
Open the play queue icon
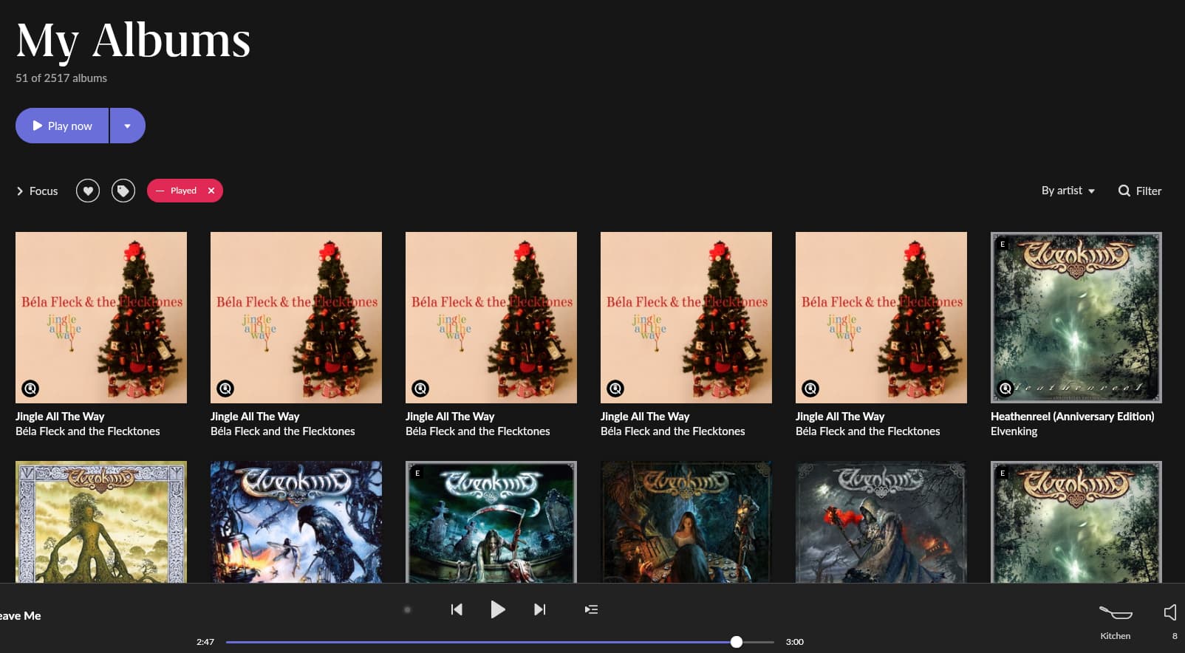591,609
